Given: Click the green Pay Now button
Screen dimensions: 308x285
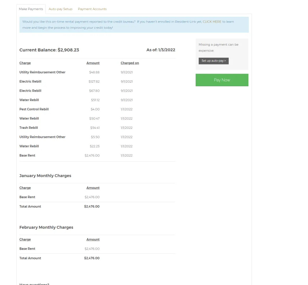Looking at the screenshot, I should 222,80.
